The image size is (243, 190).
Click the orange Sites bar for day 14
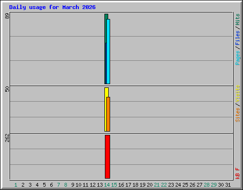(x=108, y=114)
